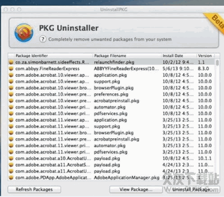Click the question mark help icon
The image size is (224, 197).
43,39
